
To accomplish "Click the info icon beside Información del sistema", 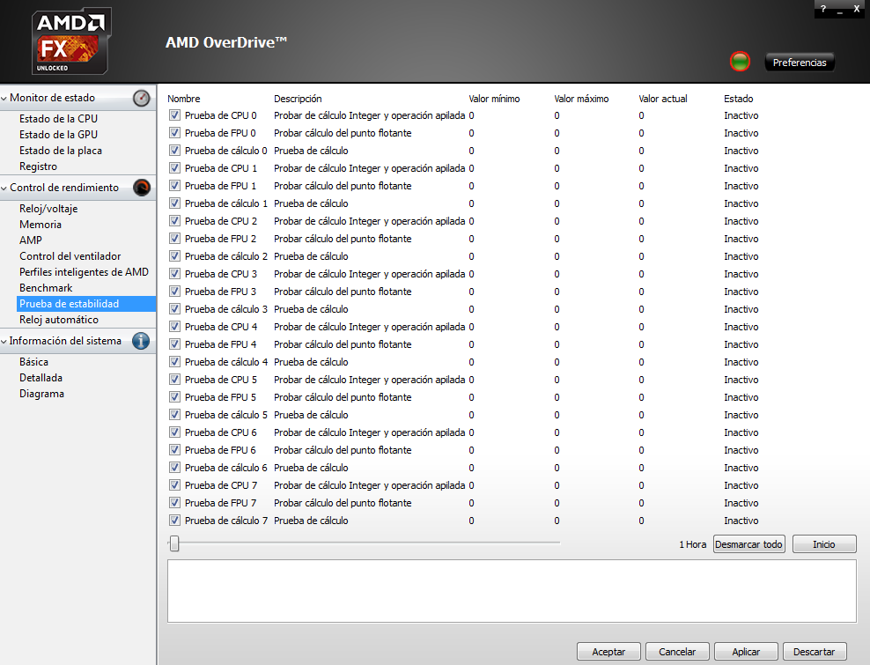I will [x=141, y=341].
